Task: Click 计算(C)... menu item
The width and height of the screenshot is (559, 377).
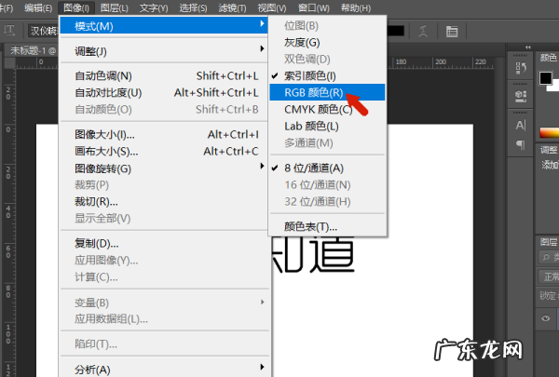Action: click(x=164, y=276)
